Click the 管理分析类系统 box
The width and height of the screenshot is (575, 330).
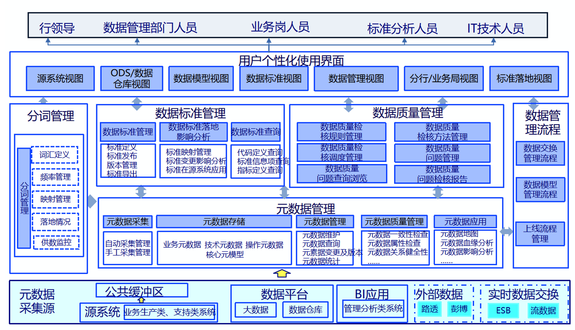(373, 308)
